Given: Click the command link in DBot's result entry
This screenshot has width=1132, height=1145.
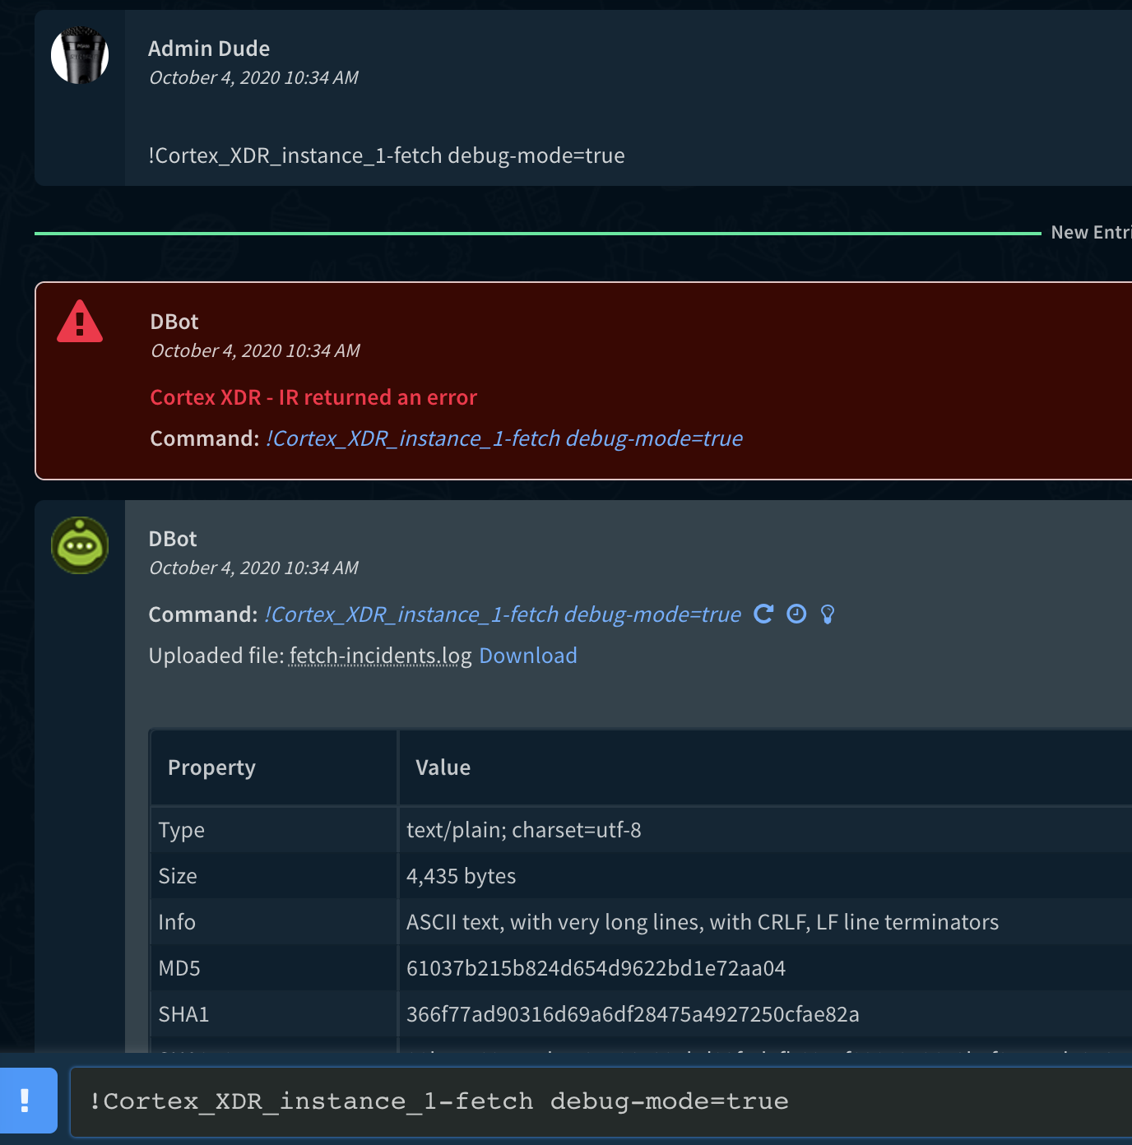Looking at the screenshot, I should pyautogui.click(x=502, y=614).
